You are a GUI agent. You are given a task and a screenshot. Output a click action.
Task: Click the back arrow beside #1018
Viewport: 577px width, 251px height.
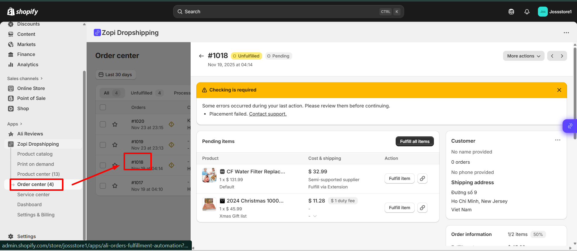pos(201,56)
